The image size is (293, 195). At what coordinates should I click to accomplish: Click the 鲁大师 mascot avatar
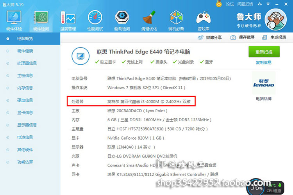[x=276, y=19]
